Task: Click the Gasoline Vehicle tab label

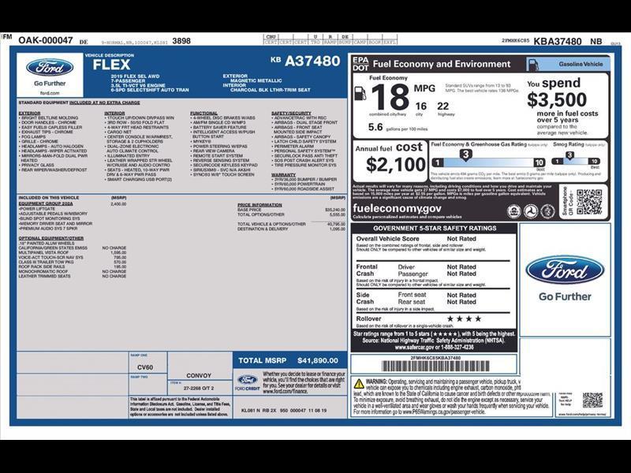Action: tap(581, 65)
